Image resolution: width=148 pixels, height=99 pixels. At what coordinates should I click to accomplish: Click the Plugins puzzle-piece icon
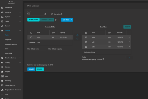(2, 72)
